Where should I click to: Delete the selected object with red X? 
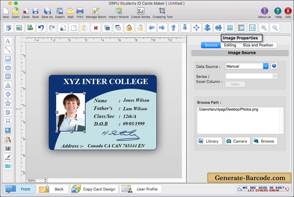click(96, 28)
